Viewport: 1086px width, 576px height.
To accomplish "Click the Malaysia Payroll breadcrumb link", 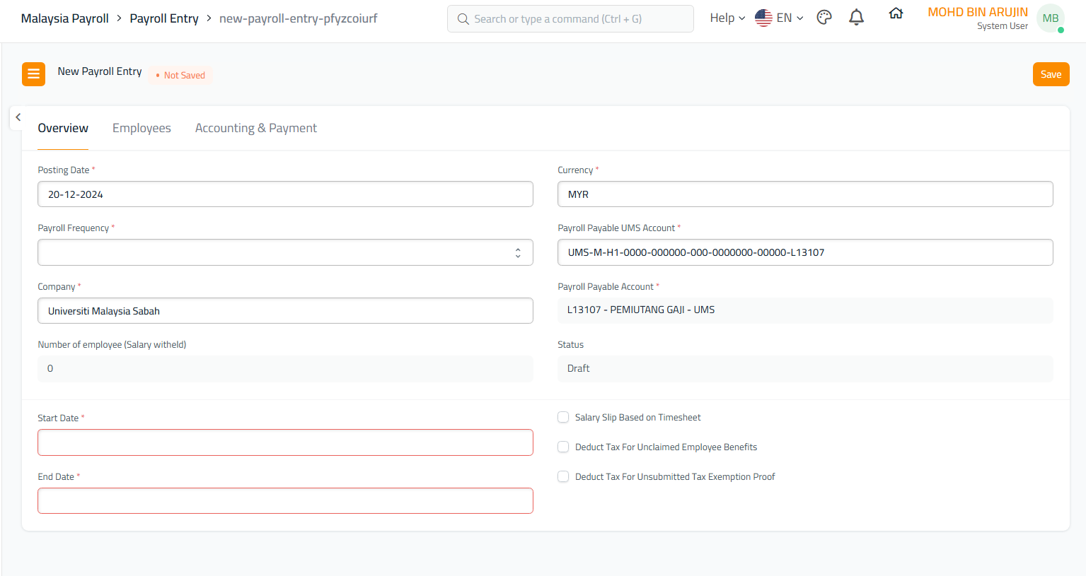I will point(65,18).
